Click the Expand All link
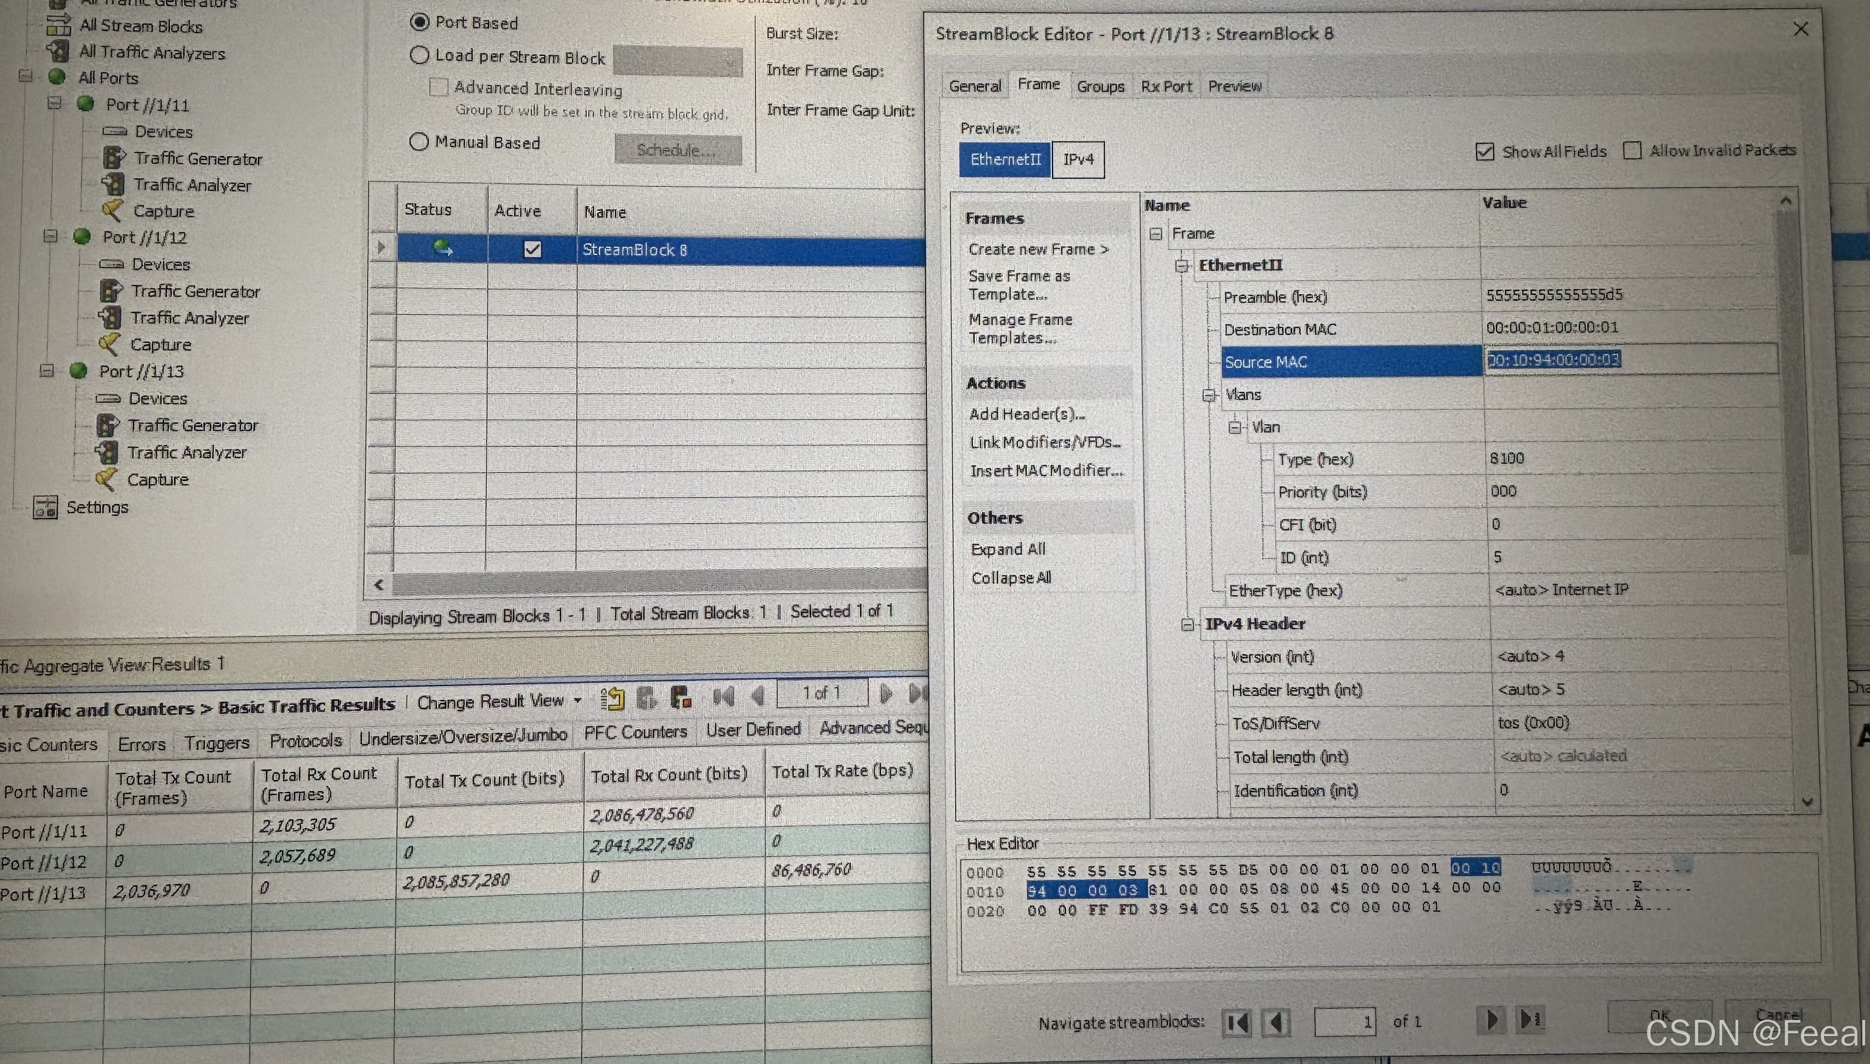The width and height of the screenshot is (1870, 1064). click(1008, 550)
